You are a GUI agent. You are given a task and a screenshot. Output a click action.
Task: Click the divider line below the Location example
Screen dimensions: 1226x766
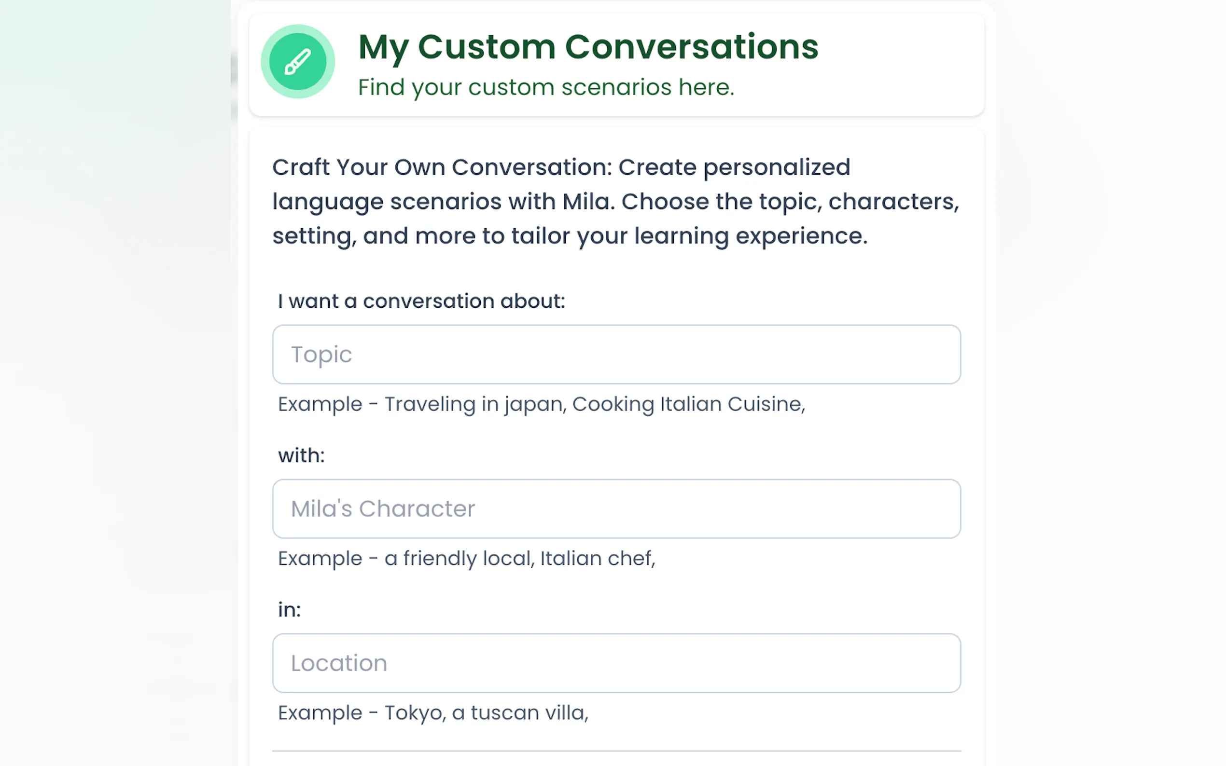(x=616, y=750)
